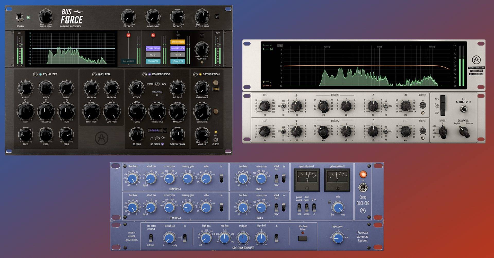
Task: Click the RANGE knob on Sitral-295
Action: [x=443, y=131]
